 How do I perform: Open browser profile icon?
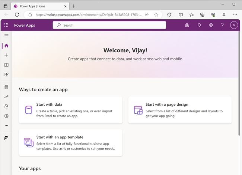coord(224,15)
